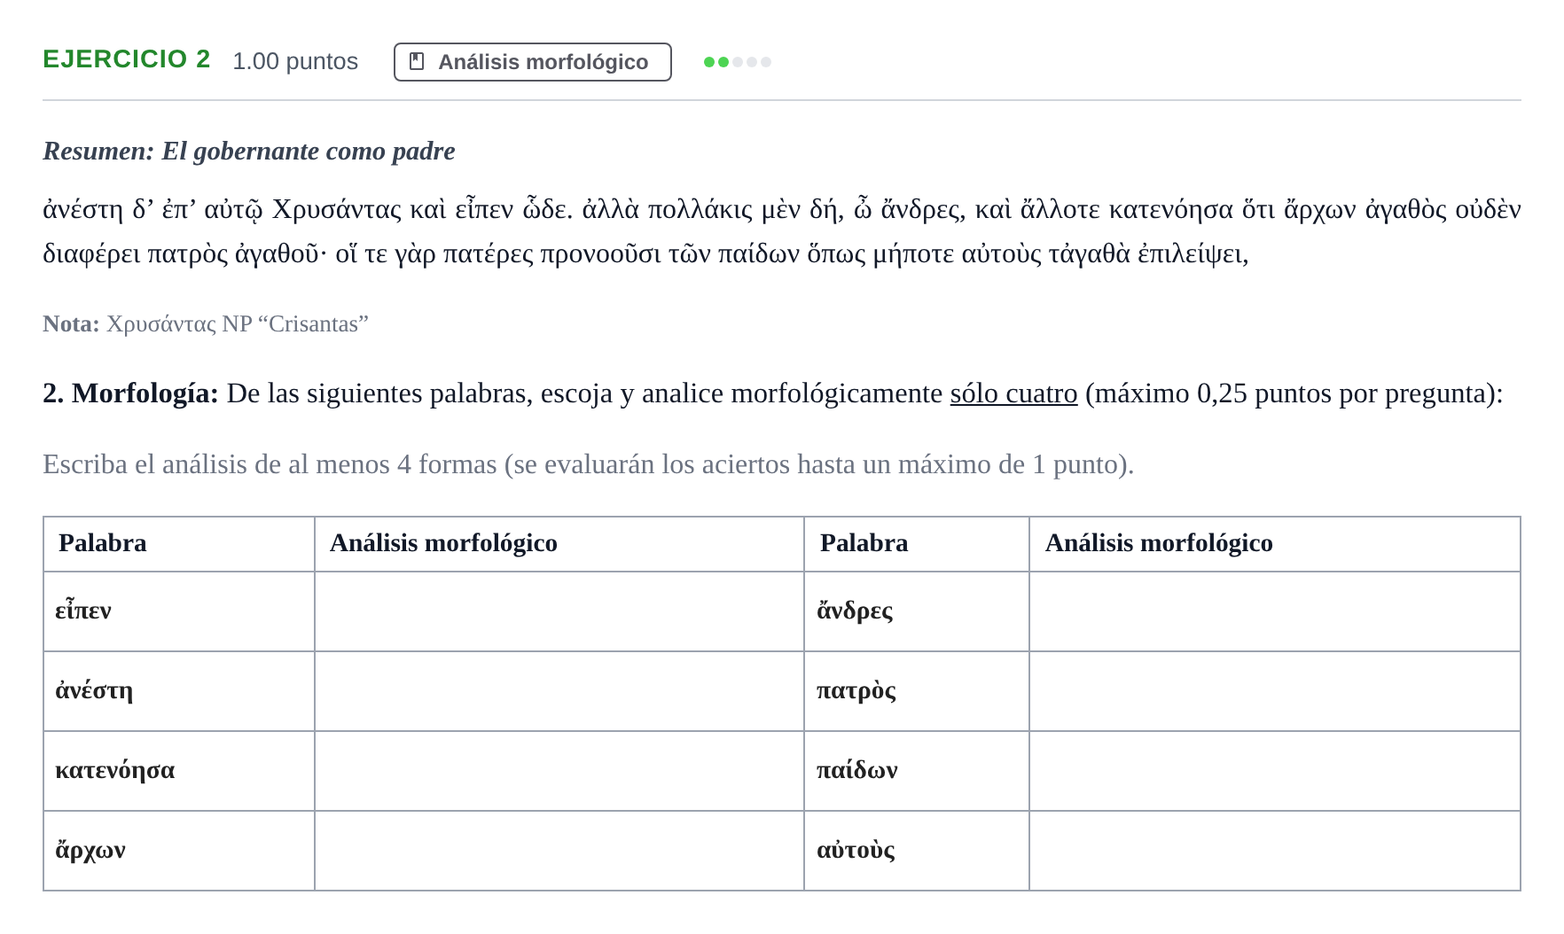Click the table word παίδων
1564x934 pixels.
click(x=857, y=770)
